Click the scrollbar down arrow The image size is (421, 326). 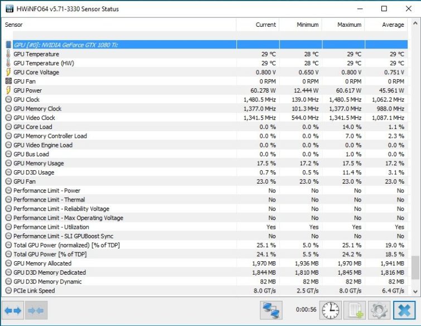tap(415, 291)
